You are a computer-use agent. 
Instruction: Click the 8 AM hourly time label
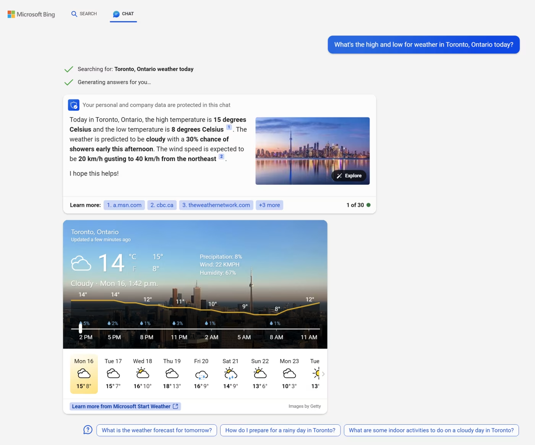277,337
